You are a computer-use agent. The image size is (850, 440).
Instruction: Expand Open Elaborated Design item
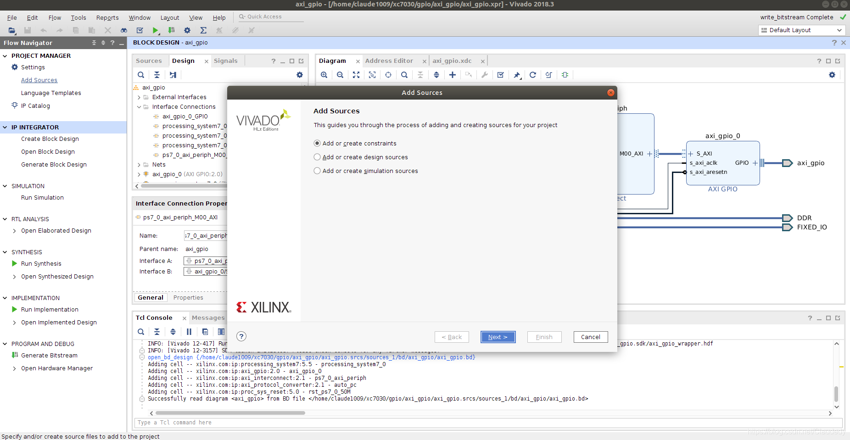pyautogui.click(x=15, y=231)
